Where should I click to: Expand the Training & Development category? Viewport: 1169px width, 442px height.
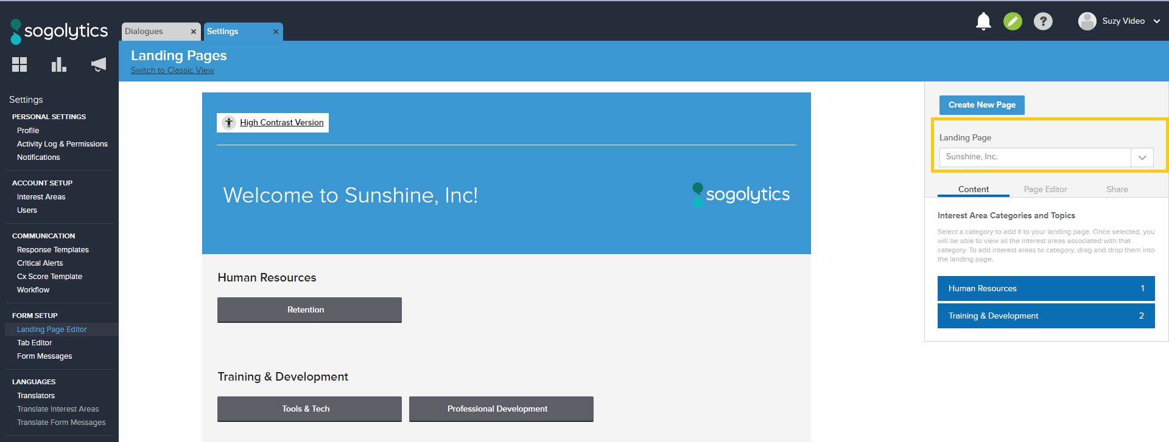[1045, 316]
